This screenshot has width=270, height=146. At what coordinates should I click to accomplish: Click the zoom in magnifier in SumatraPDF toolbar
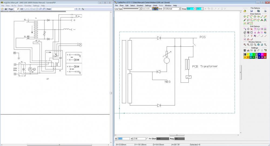click(x=44, y=9)
